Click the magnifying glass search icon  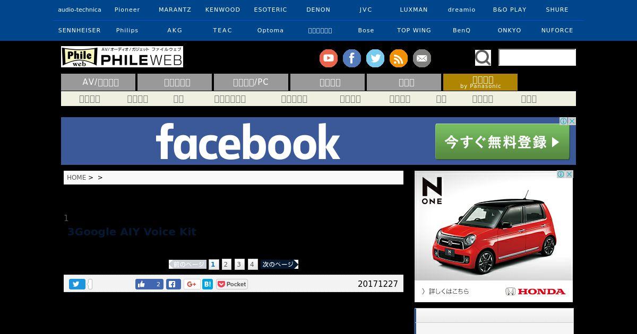(483, 57)
